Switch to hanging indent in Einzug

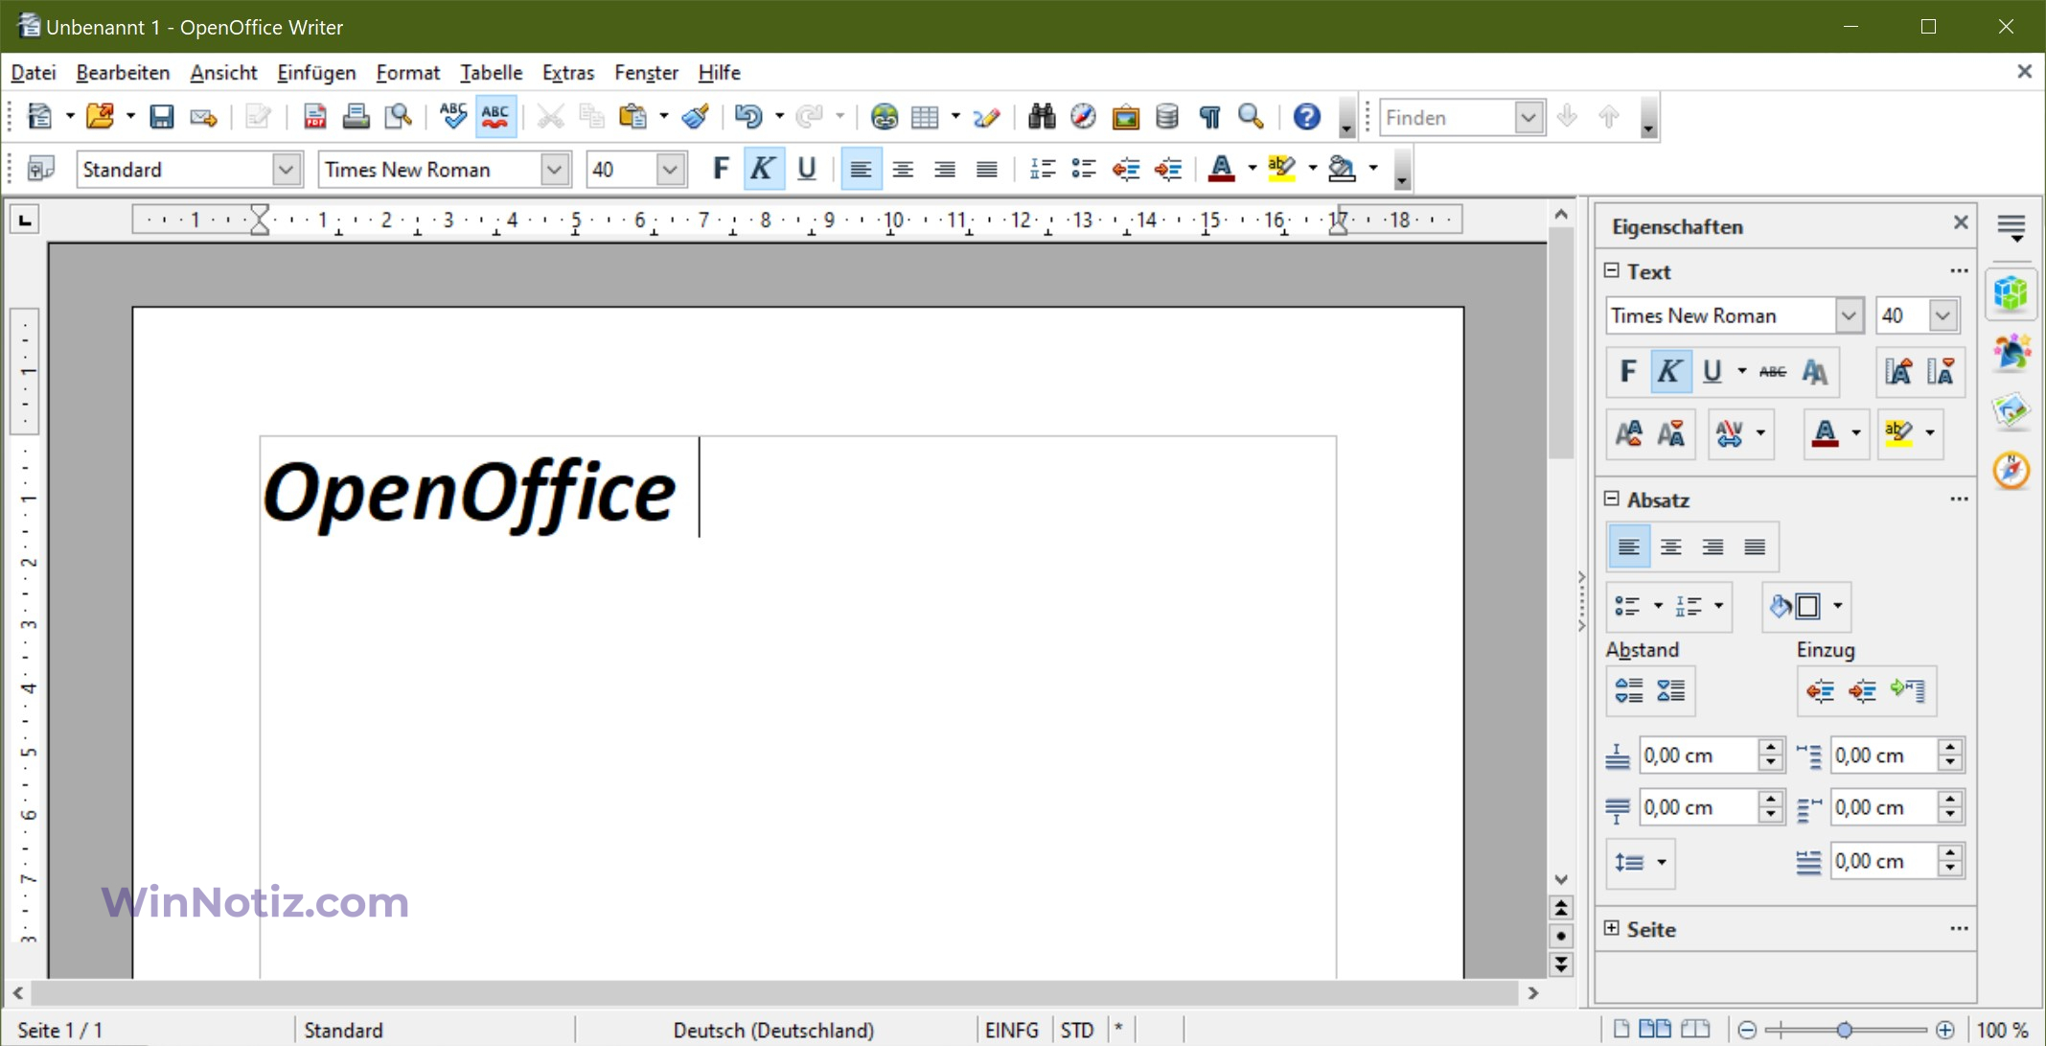(1907, 690)
